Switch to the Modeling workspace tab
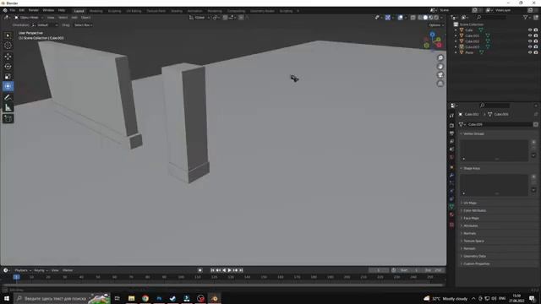Viewport: 541px width, 304px height. coord(96,11)
